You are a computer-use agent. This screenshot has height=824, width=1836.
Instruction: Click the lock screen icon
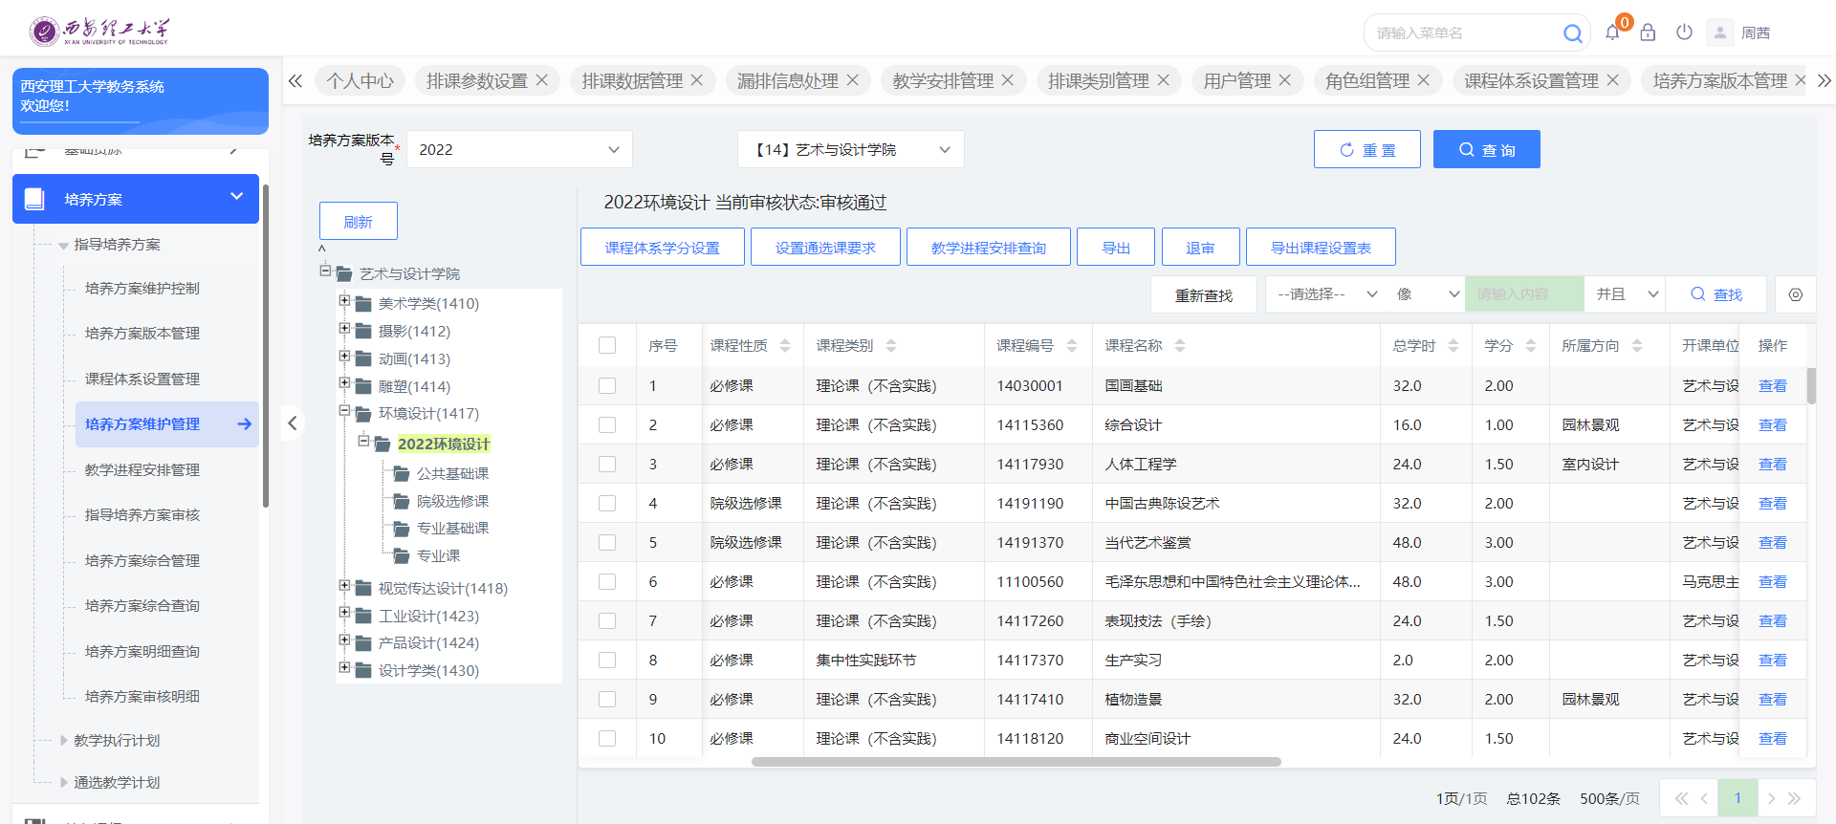pyautogui.click(x=1648, y=33)
